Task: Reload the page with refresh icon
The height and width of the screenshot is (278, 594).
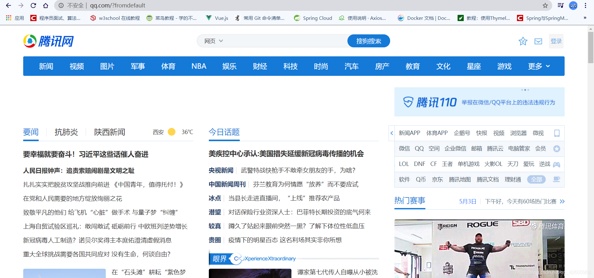Action: point(33,6)
